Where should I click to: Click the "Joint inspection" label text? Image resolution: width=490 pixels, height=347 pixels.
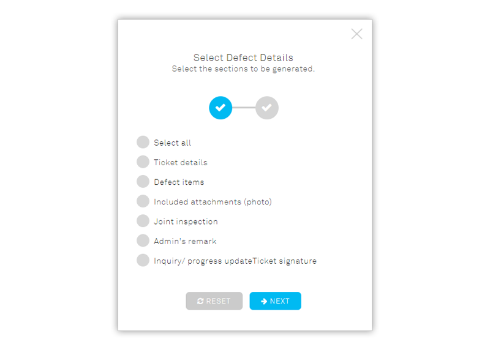[x=186, y=222]
